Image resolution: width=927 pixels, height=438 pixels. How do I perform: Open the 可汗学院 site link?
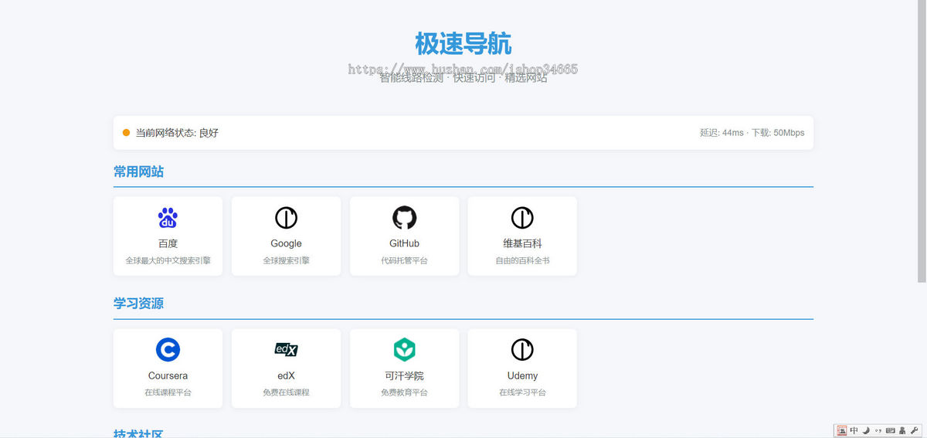point(404,368)
